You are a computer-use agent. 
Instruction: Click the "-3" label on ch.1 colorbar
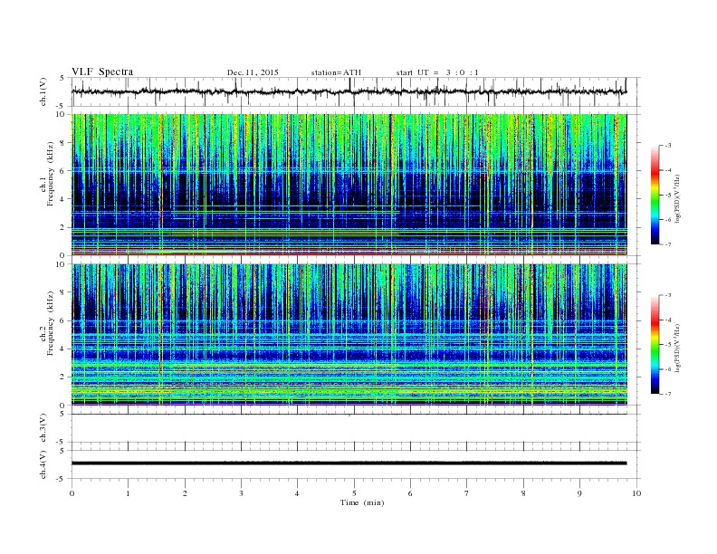click(x=667, y=146)
